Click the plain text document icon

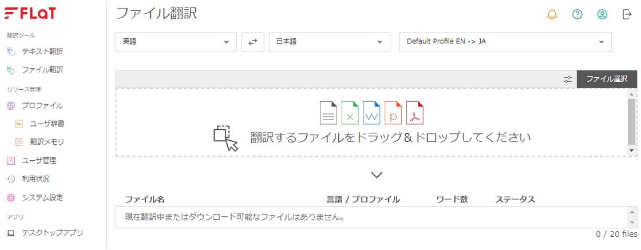(329, 113)
